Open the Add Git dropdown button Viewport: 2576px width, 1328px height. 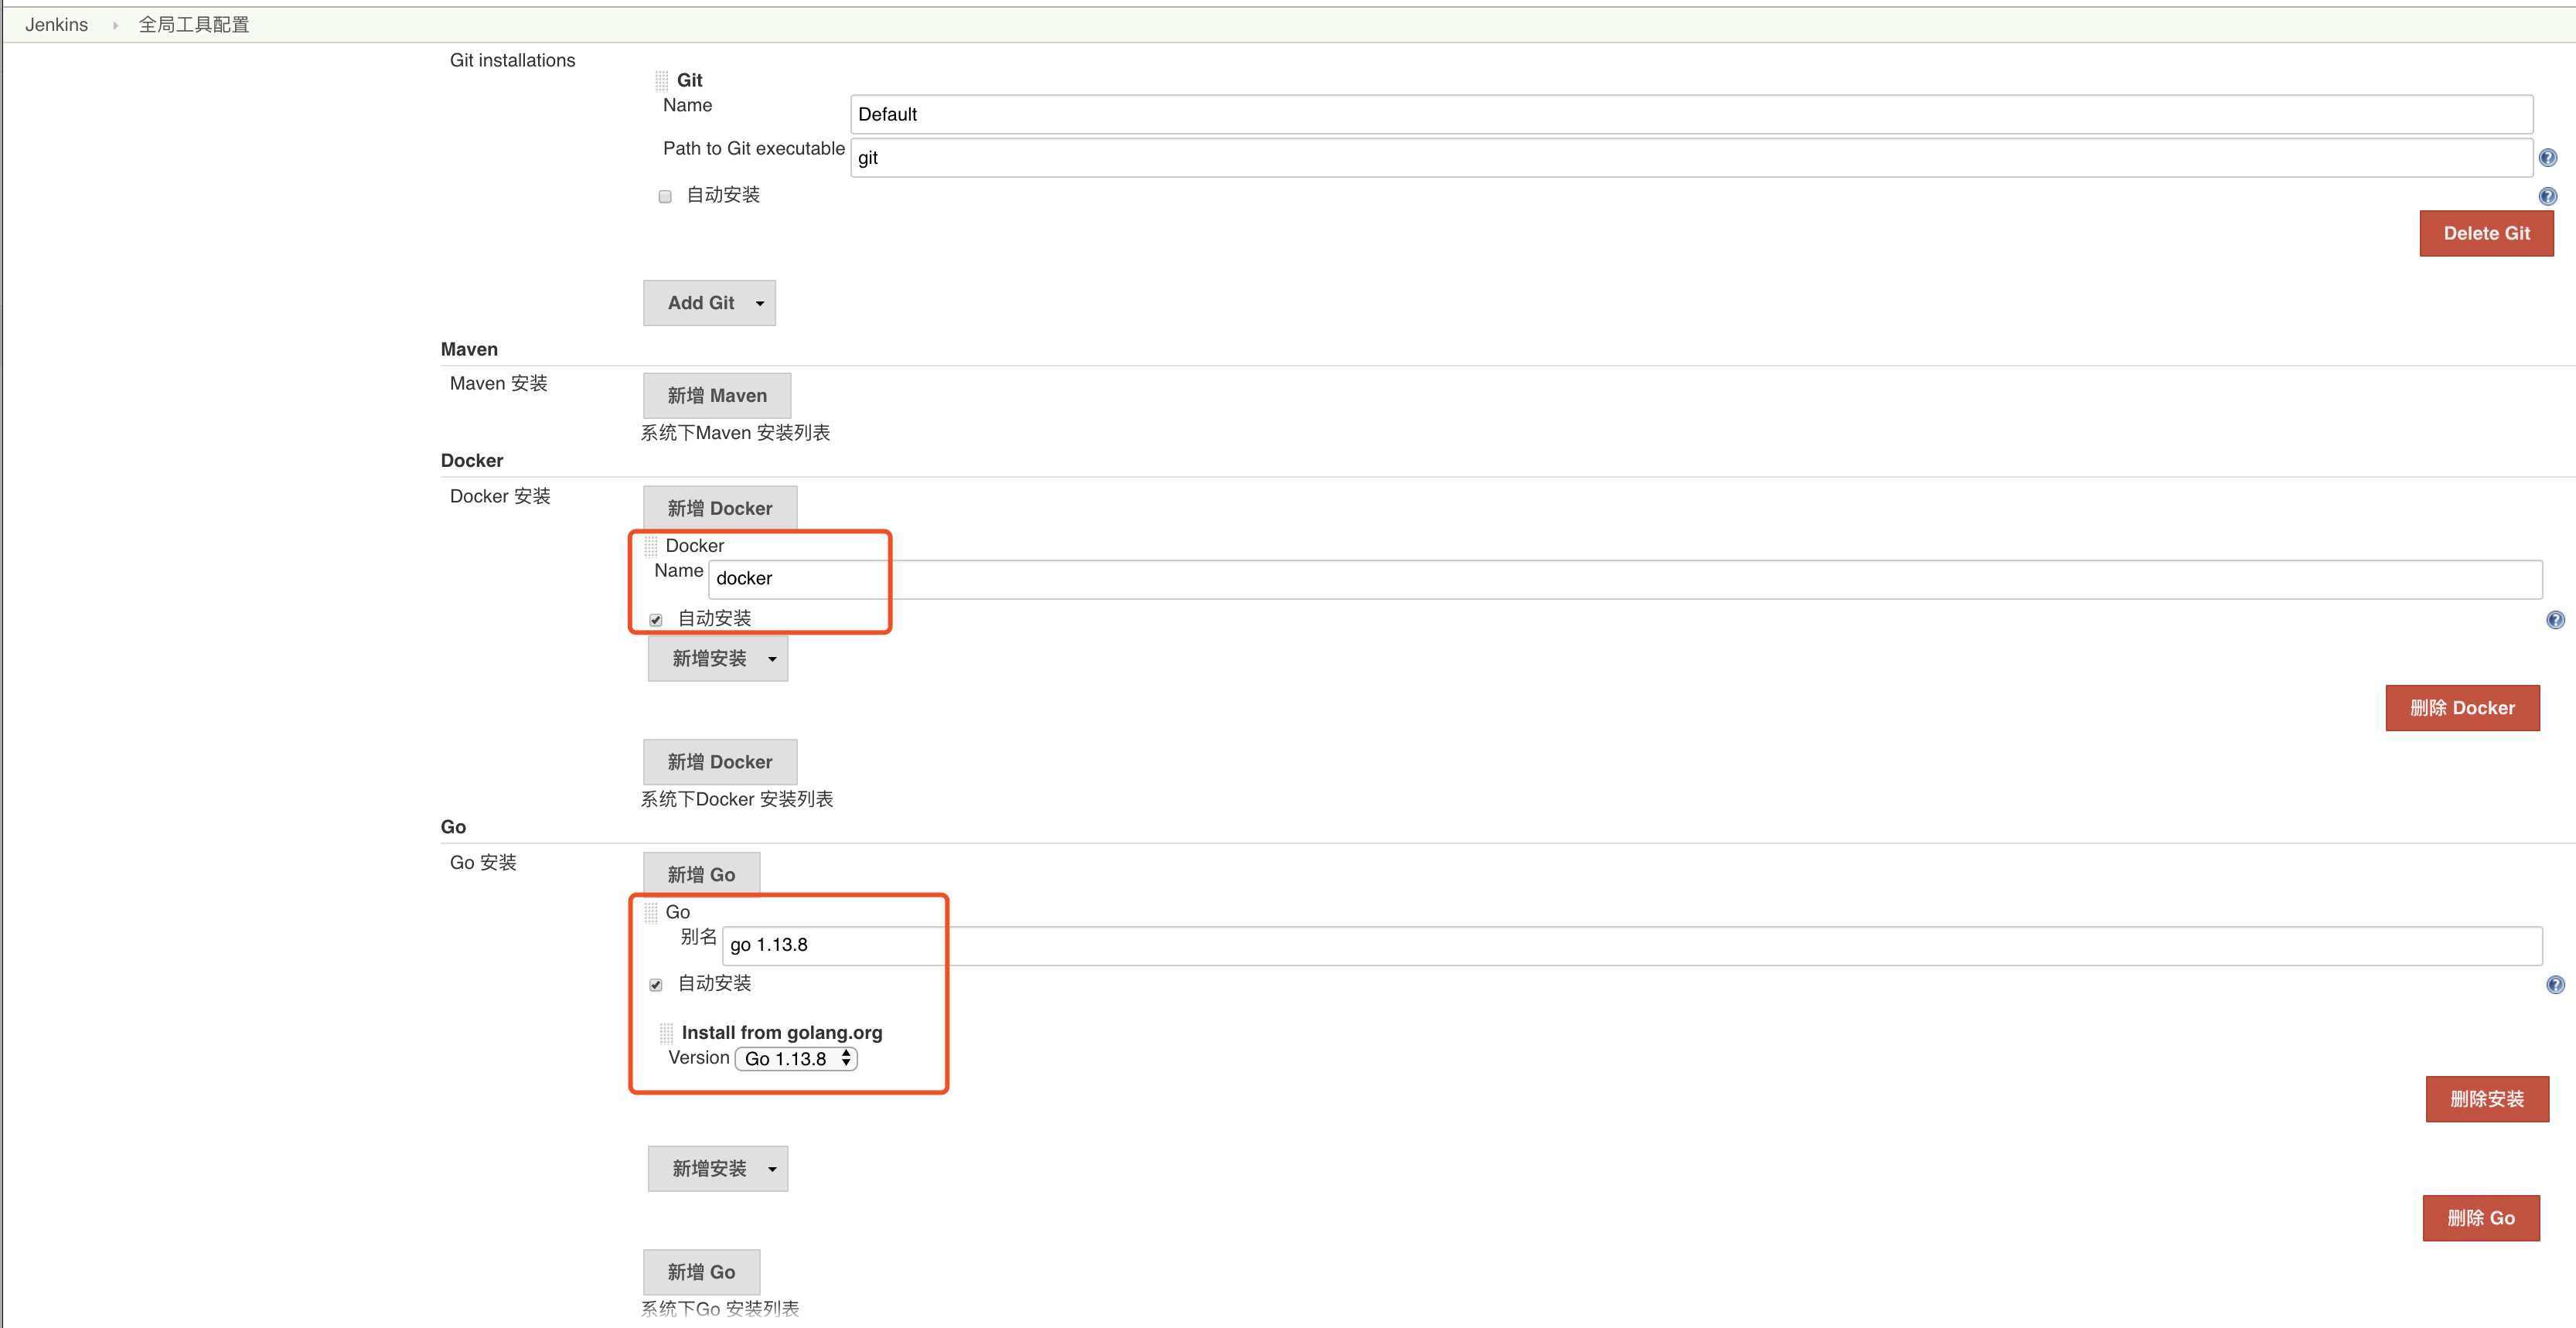708,303
